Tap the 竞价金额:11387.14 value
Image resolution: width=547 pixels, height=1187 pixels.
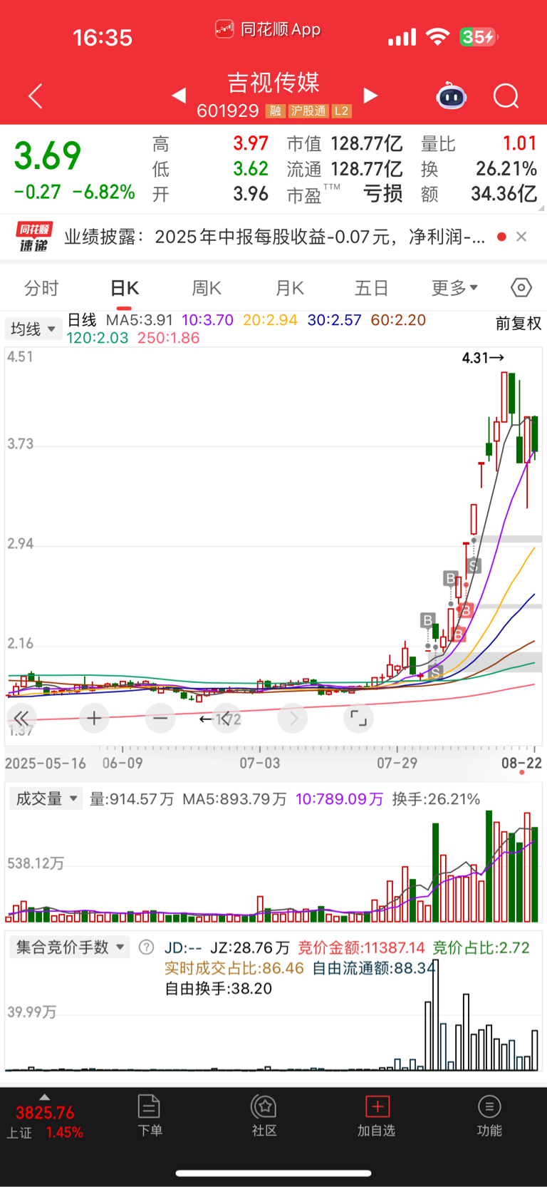(x=361, y=947)
